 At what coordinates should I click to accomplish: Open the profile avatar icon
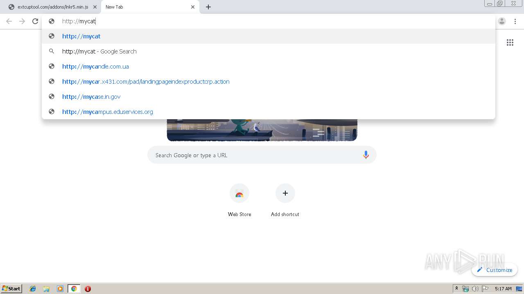coord(502,21)
